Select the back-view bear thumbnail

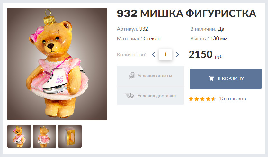click(x=44, y=136)
